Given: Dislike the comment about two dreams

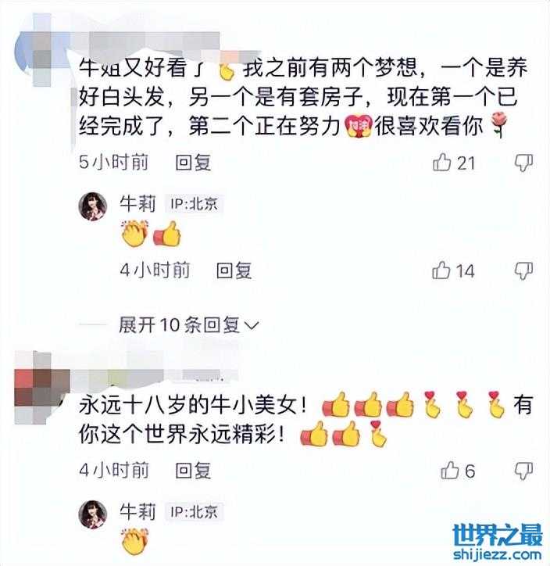Looking at the screenshot, I should [523, 163].
